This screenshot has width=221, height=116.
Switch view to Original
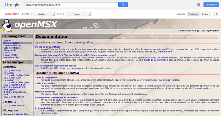click(205, 14)
